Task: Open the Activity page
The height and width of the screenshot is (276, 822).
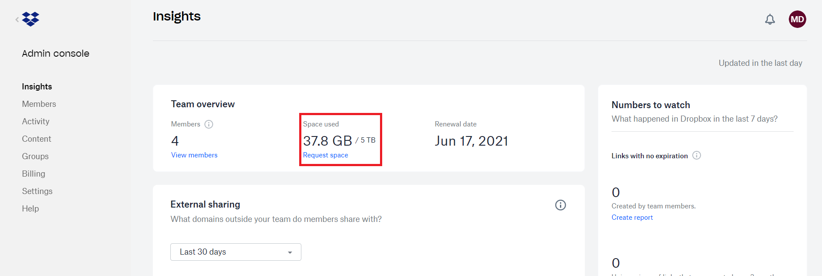Action: coord(35,121)
